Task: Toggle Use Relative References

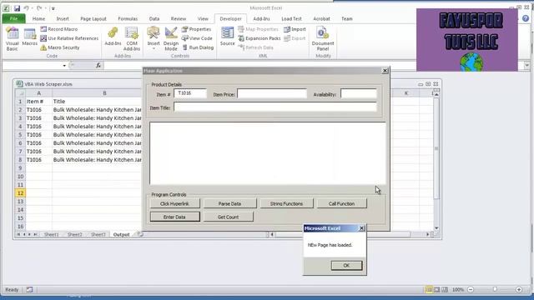Action: click(69, 38)
